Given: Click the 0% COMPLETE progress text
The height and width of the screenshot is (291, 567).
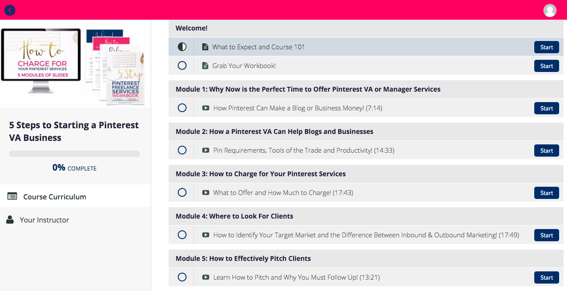Looking at the screenshot, I should 74,168.
